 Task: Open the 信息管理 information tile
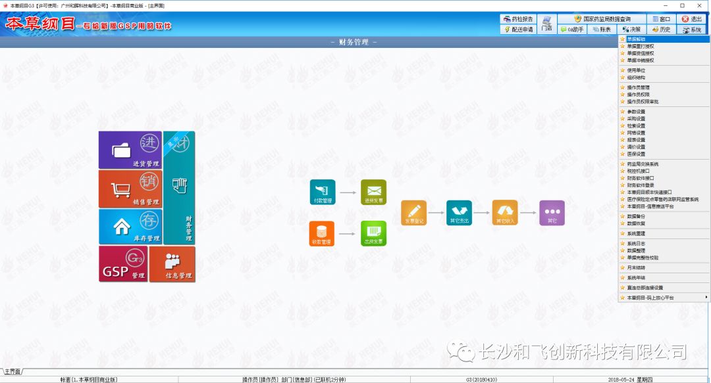click(172, 264)
